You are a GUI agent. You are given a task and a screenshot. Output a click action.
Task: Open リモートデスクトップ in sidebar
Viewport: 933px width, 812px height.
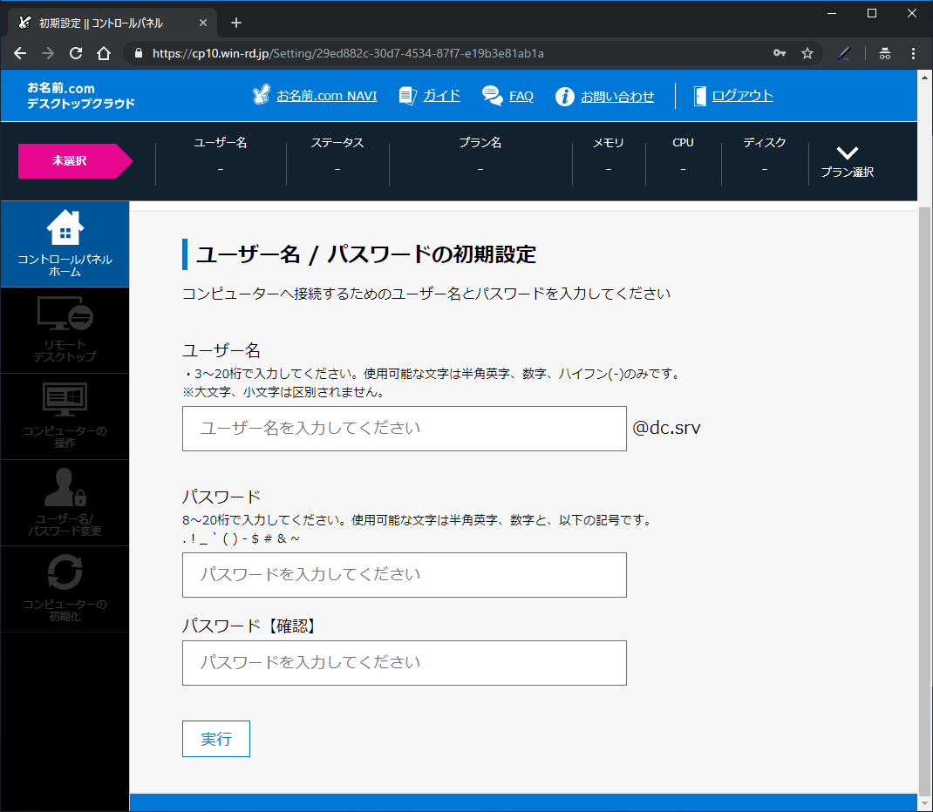(x=65, y=330)
